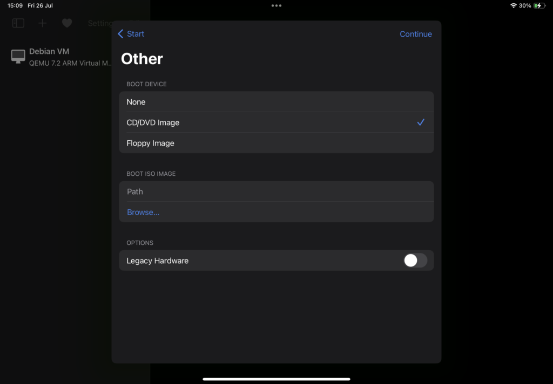This screenshot has width=553, height=384.
Task: Tap the blue checkmark on CD/DVD Image
Action: [421, 122]
